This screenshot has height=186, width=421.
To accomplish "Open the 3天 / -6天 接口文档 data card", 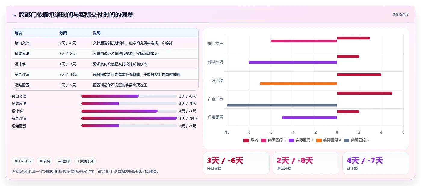I will (236, 163).
